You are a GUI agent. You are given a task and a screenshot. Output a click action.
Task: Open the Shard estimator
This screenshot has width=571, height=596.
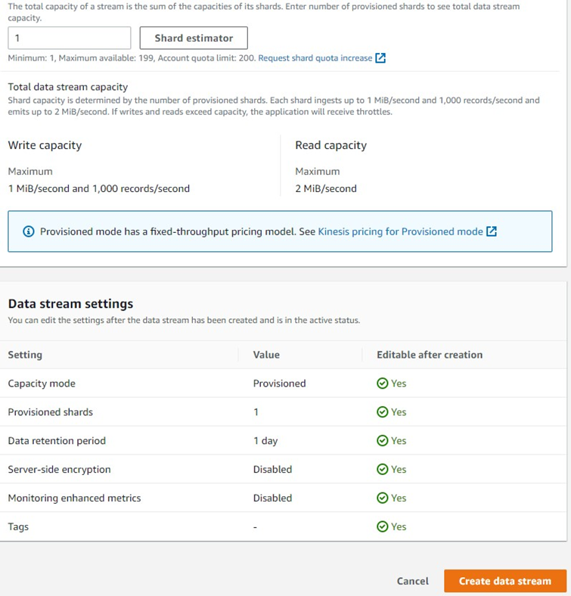pyautogui.click(x=194, y=38)
